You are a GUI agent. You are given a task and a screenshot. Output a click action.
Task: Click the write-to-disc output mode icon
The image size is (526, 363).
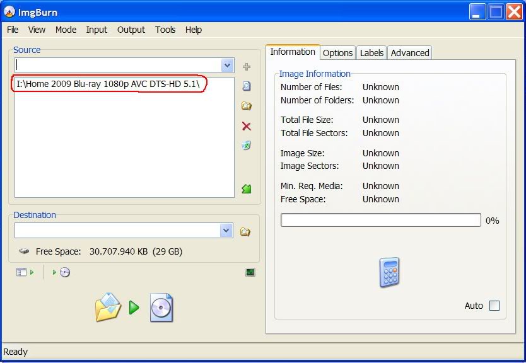[x=62, y=272]
